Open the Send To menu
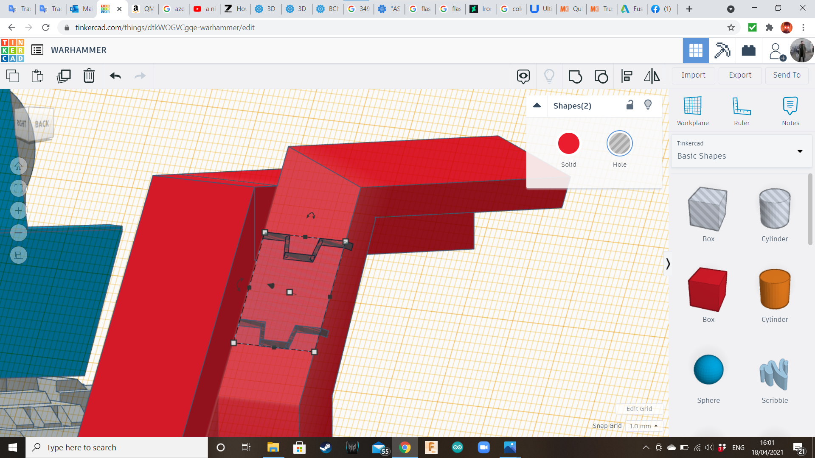Image resolution: width=815 pixels, height=458 pixels. pos(787,75)
